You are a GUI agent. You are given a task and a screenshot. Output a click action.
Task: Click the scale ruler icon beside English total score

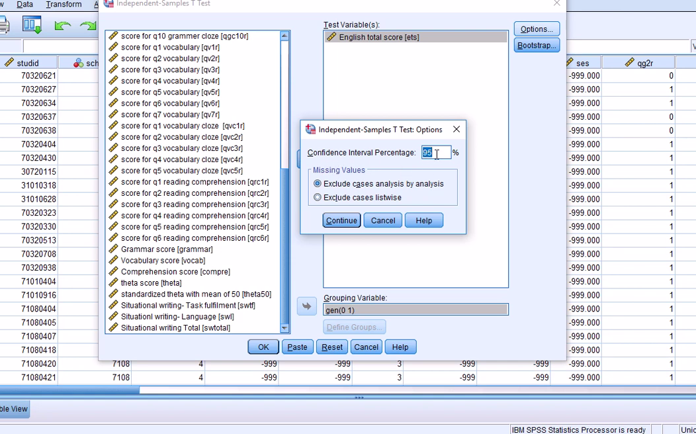click(330, 36)
